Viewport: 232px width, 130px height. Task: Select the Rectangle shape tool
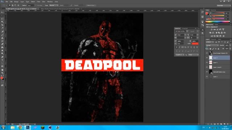(x=2, y=66)
